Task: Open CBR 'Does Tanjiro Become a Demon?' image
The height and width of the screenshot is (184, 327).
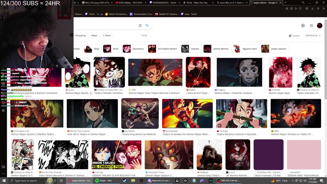Action: click(155, 72)
